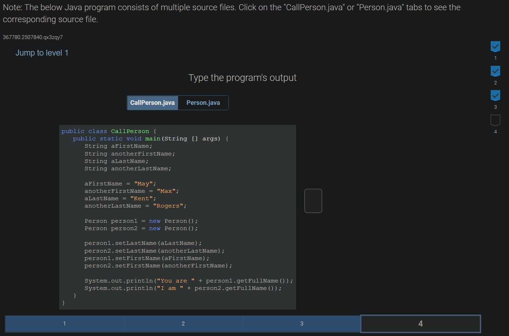
Task: Click the line 'public class CallPerson {'
Action: 109,131
